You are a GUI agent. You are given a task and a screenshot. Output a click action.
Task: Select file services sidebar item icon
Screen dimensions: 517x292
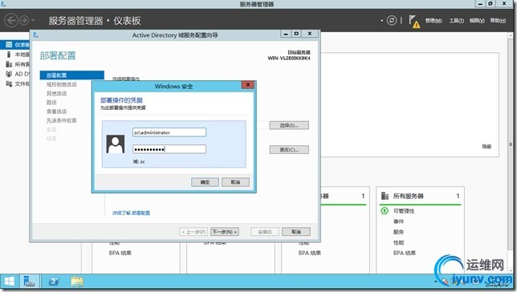(x=9, y=83)
